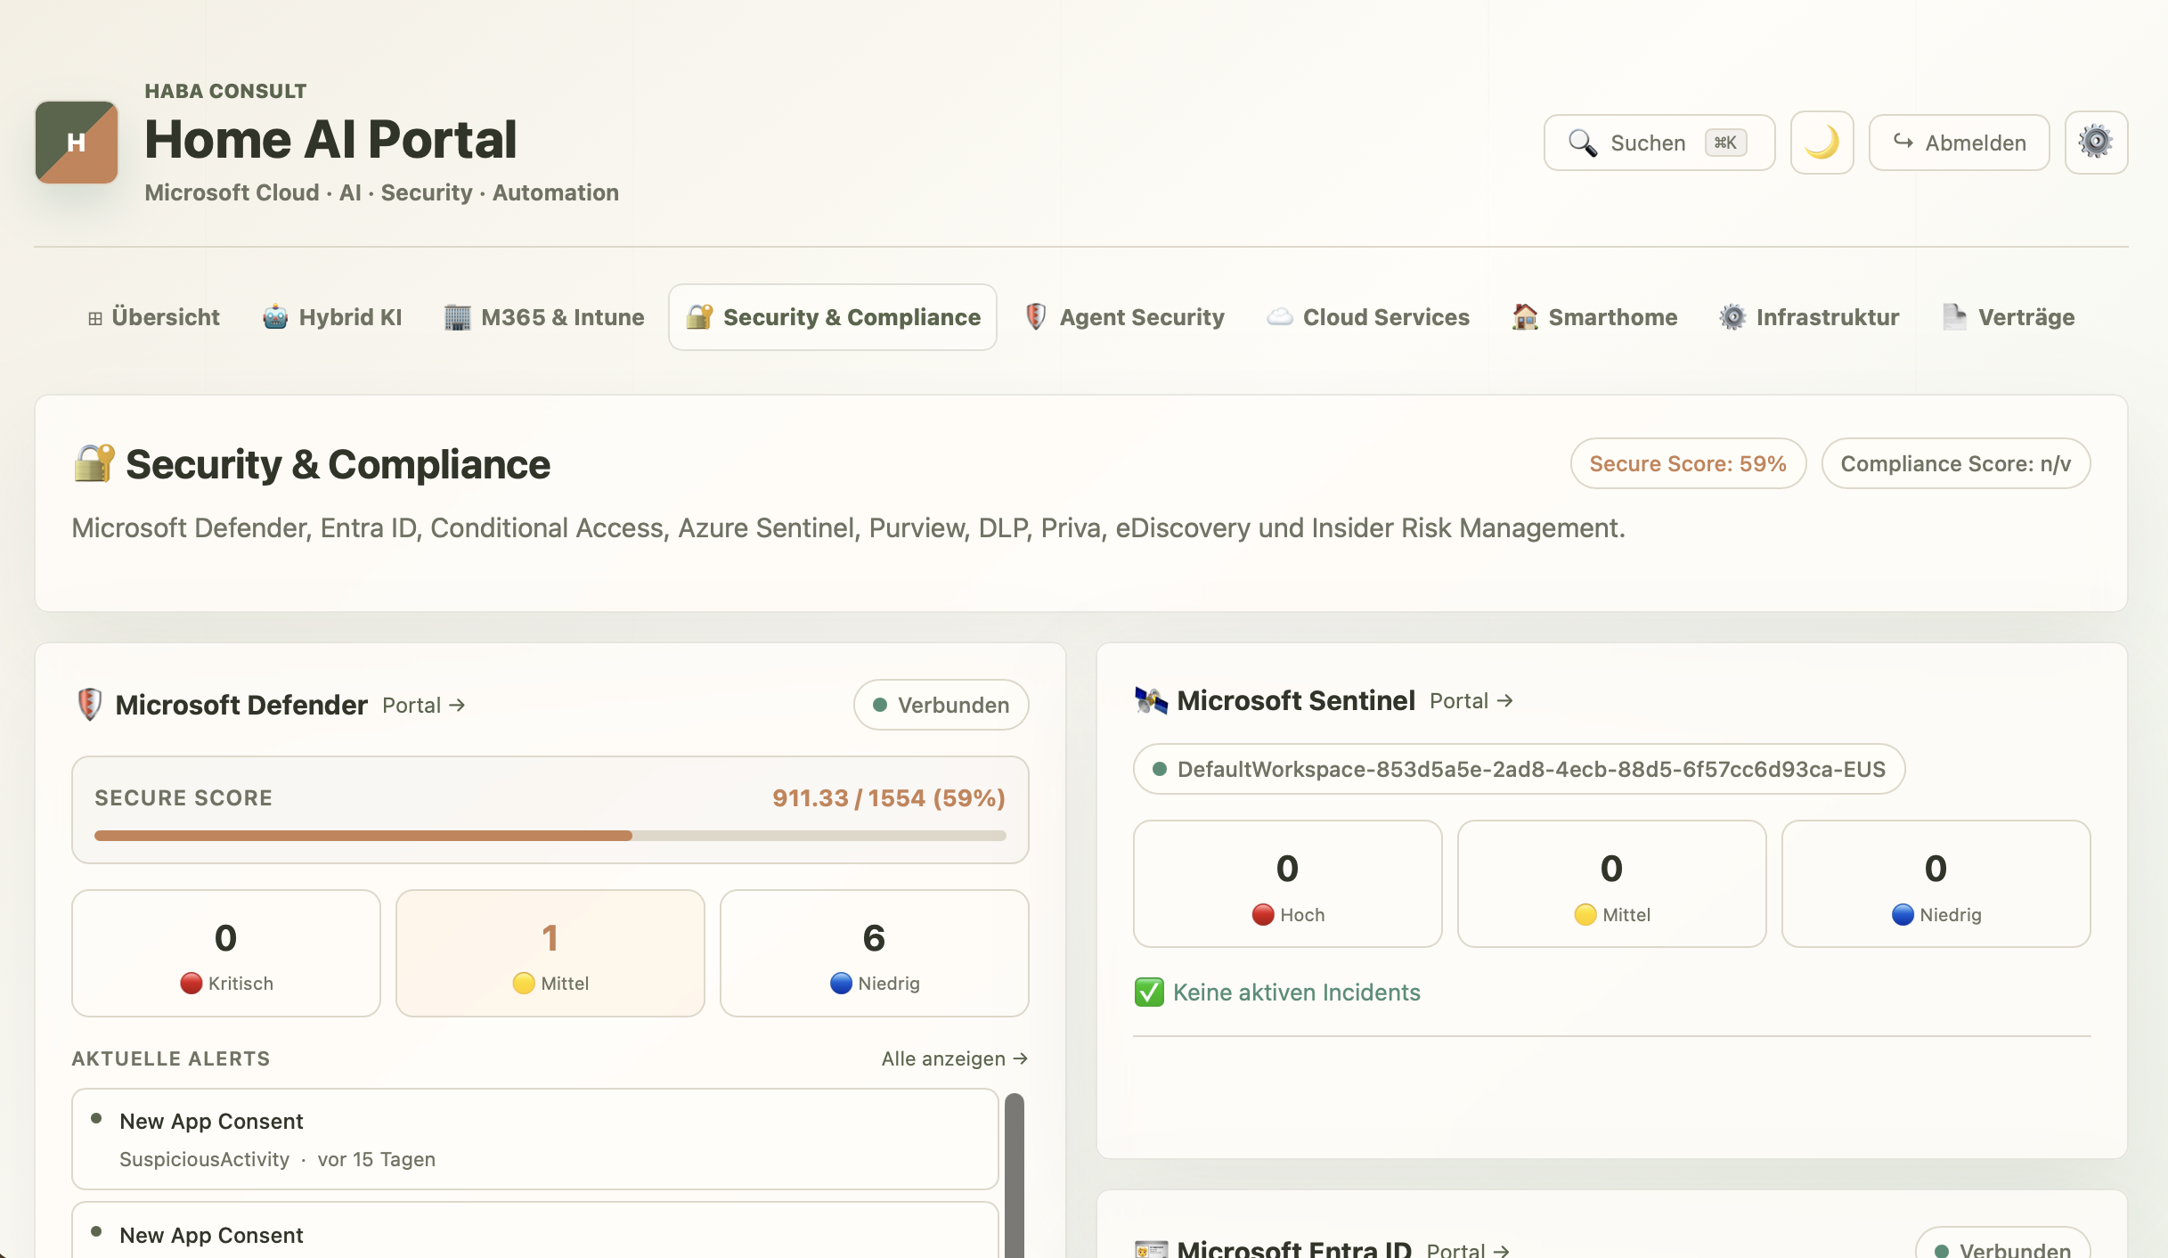Image resolution: width=2168 pixels, height=1258 pixels.
Task: Click the red Kritisch severity dot
Action: pyautogui.click(x=191, y=983)
